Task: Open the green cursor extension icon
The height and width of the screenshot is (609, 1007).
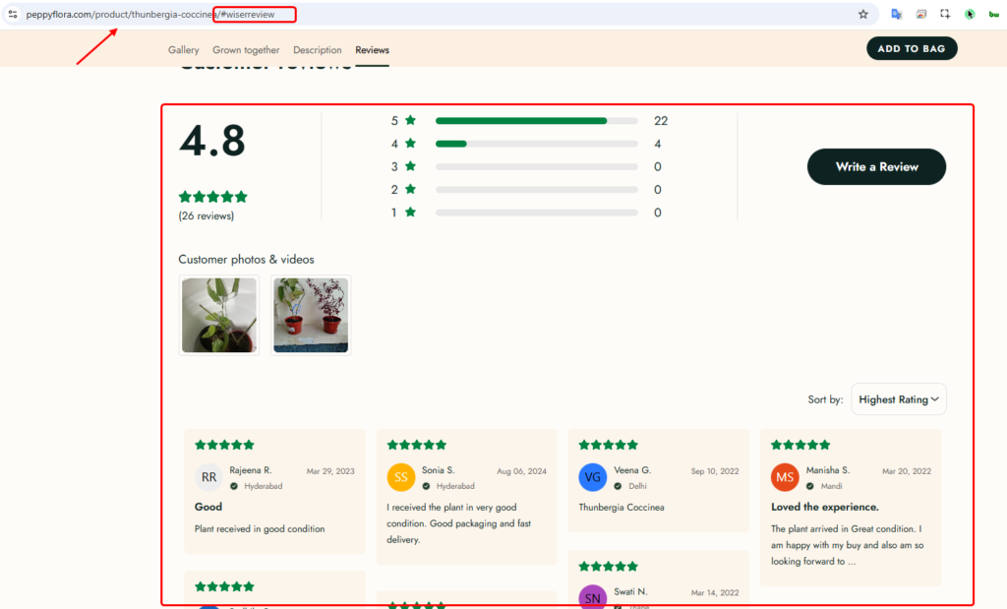Action: point(970,14)
